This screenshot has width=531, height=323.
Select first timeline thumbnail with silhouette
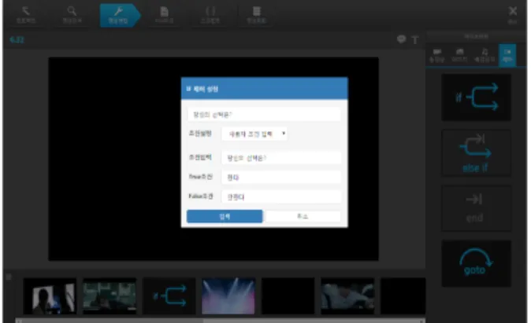50,296
